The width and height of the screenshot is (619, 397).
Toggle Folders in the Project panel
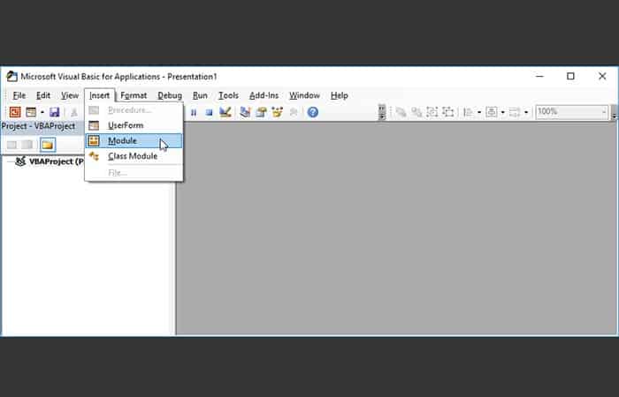(x=48, y=145)
